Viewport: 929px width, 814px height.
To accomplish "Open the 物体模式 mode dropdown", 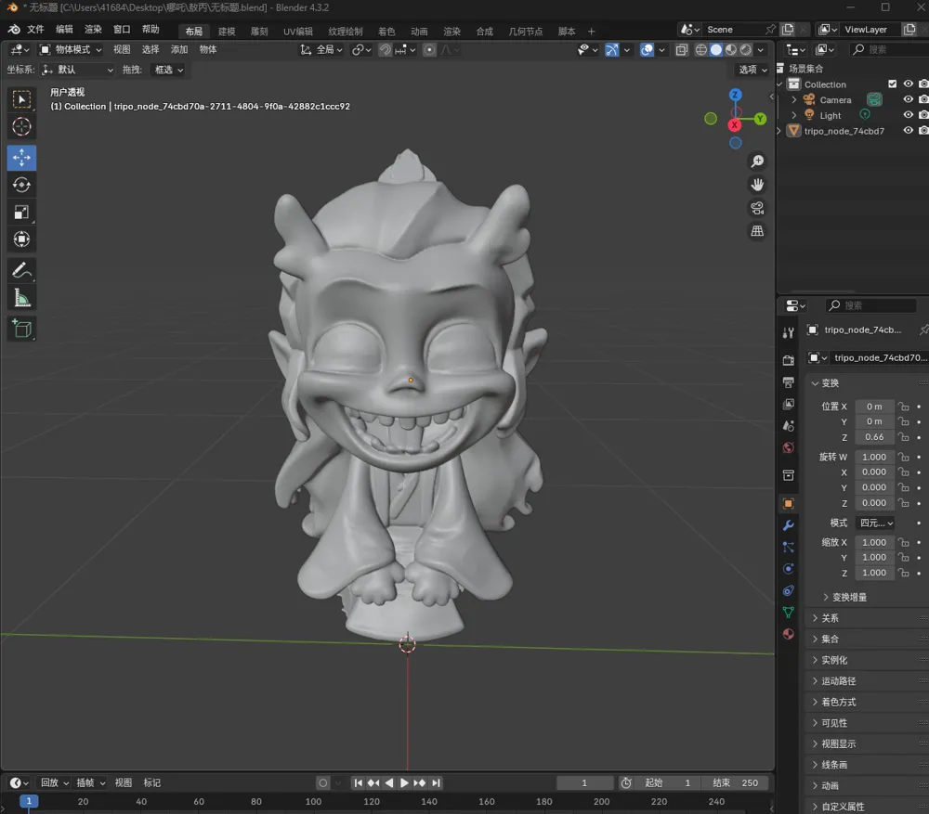I will tap(70, 49).
